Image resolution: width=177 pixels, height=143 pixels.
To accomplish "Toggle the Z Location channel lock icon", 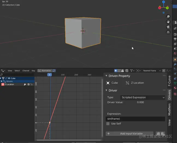I will coord(32,84).
